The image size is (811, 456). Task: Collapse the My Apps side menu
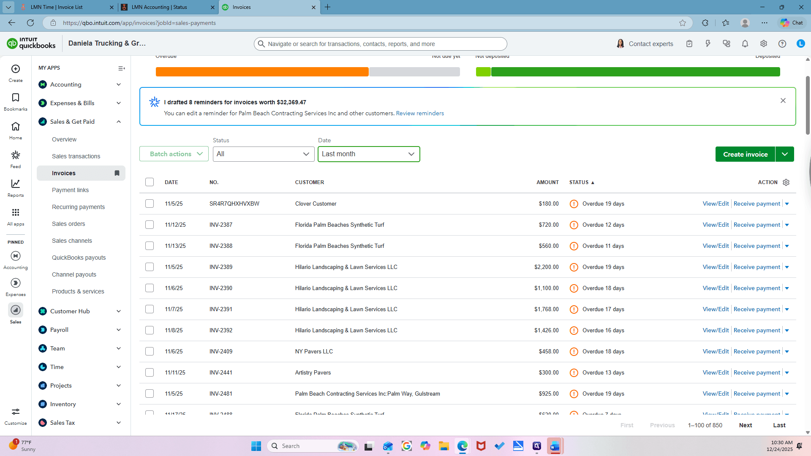coord(122,68)
